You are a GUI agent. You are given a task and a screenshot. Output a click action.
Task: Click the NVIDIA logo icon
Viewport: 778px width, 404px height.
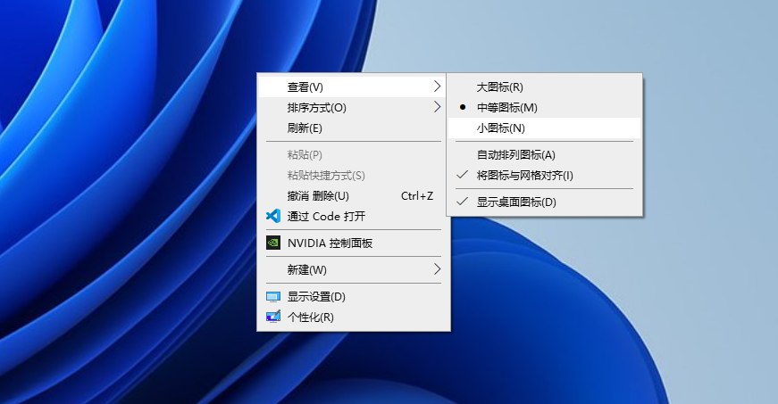click(273, 243)
